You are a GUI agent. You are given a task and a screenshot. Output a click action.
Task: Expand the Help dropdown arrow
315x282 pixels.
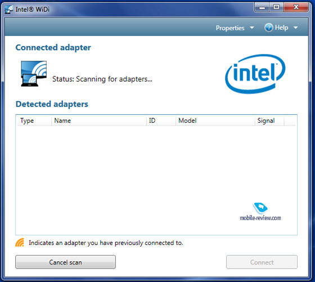(x=295, y=28)
